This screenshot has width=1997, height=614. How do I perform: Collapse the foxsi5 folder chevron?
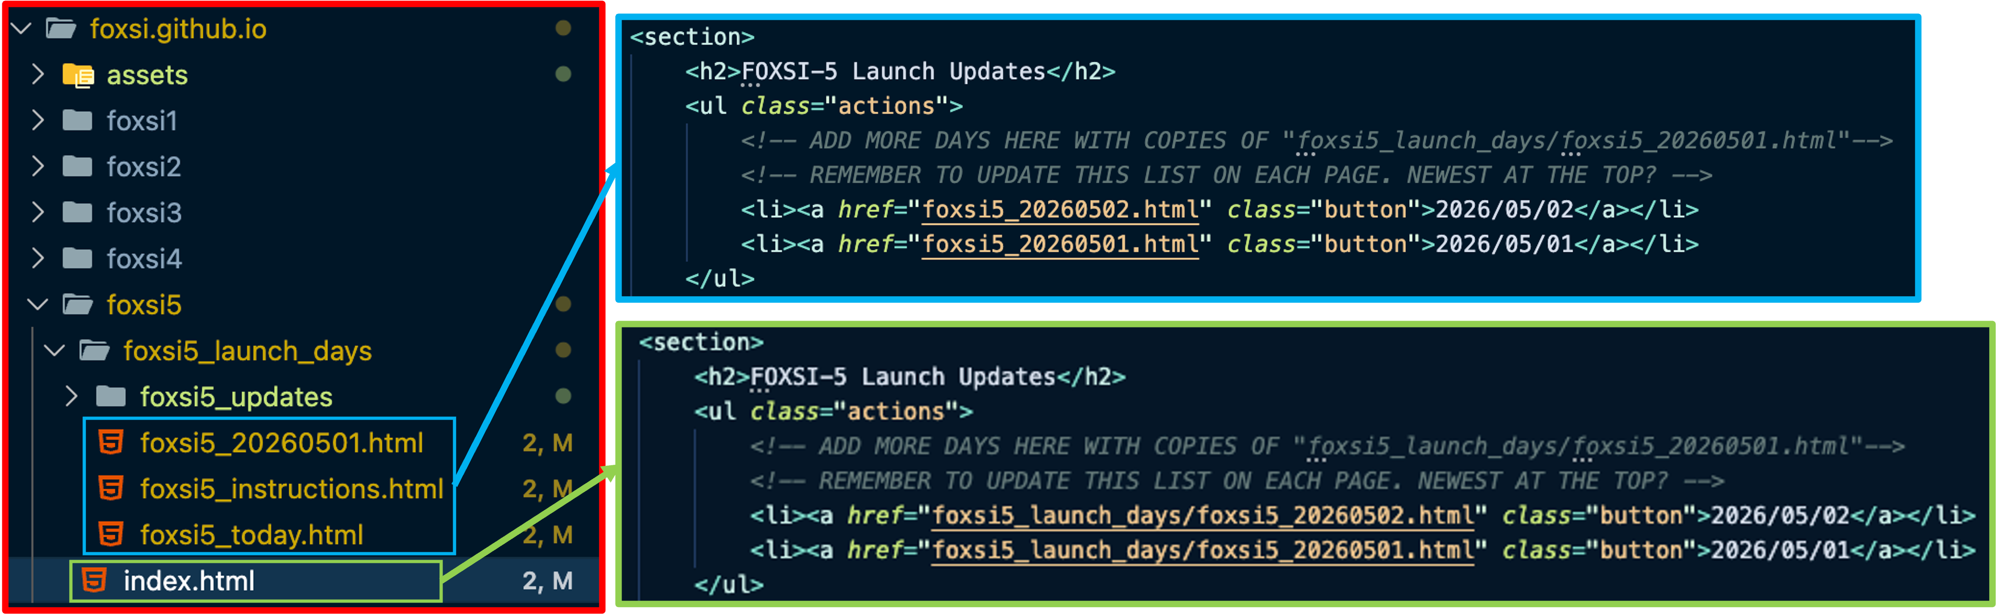[37, 304]
